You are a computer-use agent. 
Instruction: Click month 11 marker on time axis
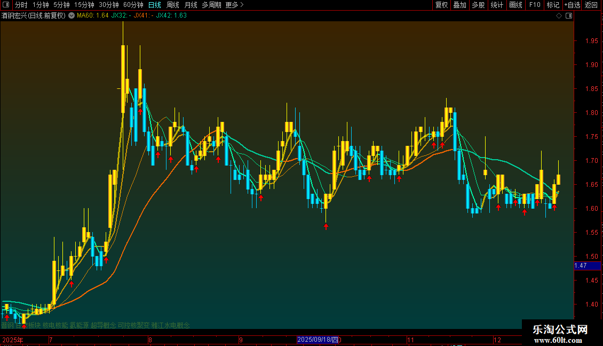click(411, 340)
